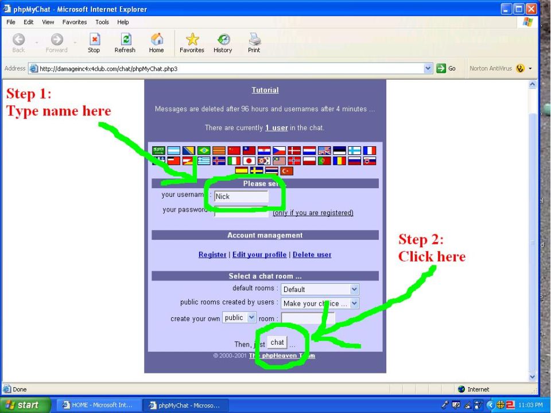Choose the Netherlands flag language

(x=309, y=151)
